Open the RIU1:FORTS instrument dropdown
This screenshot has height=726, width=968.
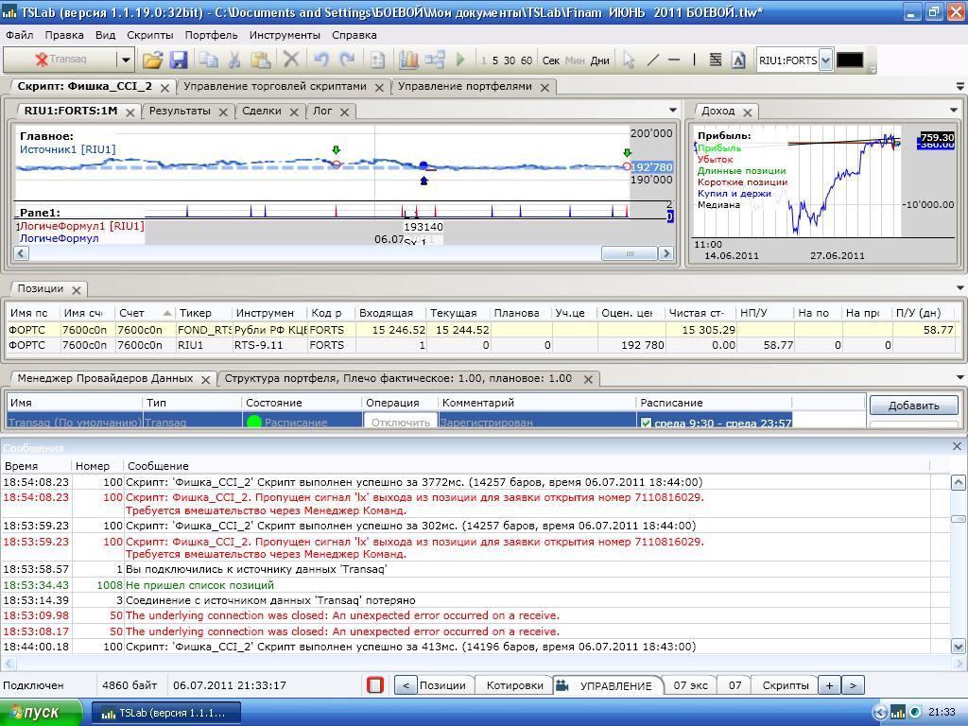click(x=825, y=60)
